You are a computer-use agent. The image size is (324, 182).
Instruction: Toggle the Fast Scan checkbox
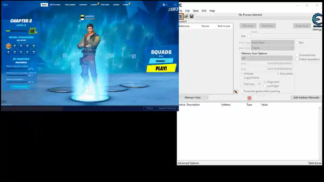tap(242, 84)
